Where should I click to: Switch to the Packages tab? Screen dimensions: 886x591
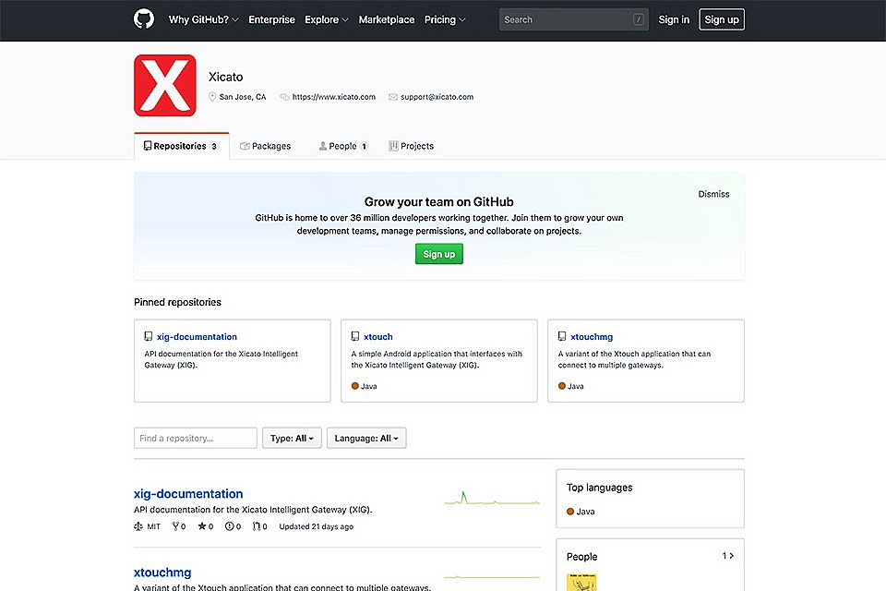click(265, 145)
